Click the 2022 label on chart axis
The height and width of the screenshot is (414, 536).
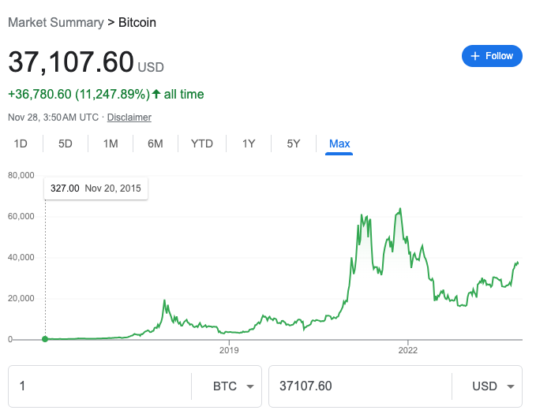coord(407,349)
